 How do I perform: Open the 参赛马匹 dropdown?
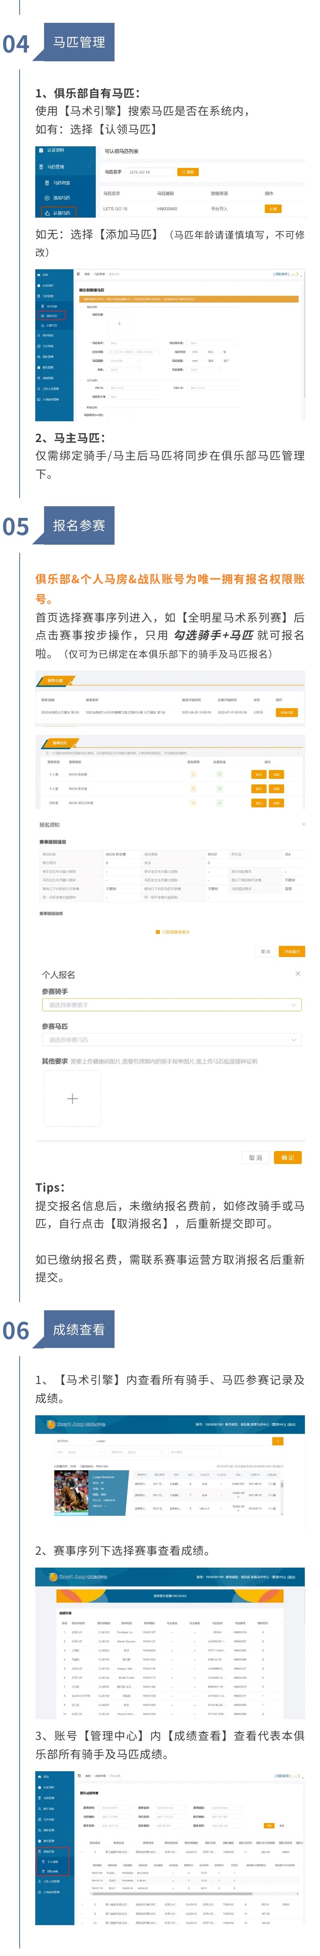171,1039
